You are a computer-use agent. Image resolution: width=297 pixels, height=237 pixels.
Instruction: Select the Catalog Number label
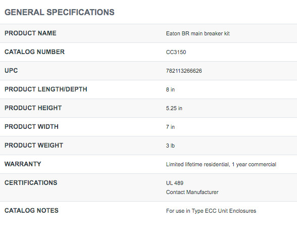point(34,52)
